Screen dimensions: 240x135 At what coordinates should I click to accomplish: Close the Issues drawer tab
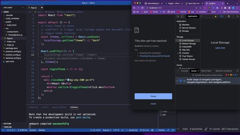click(198, 71)
